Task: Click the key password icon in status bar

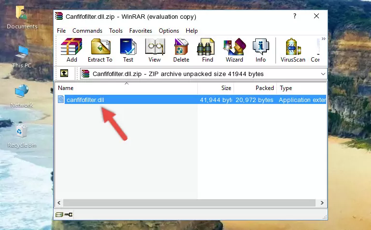Action: click(x=69, y=215)
